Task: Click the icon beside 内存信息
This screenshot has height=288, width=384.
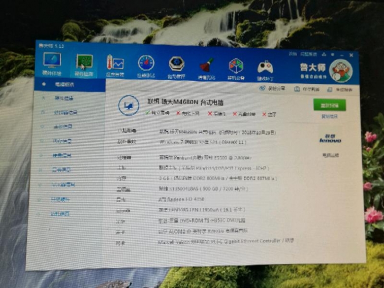Action: 42,141
